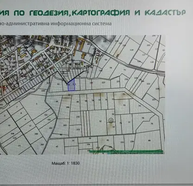Select parcel number 80 on the map
This screenshot has height=186, width=193.
[149, 141]
